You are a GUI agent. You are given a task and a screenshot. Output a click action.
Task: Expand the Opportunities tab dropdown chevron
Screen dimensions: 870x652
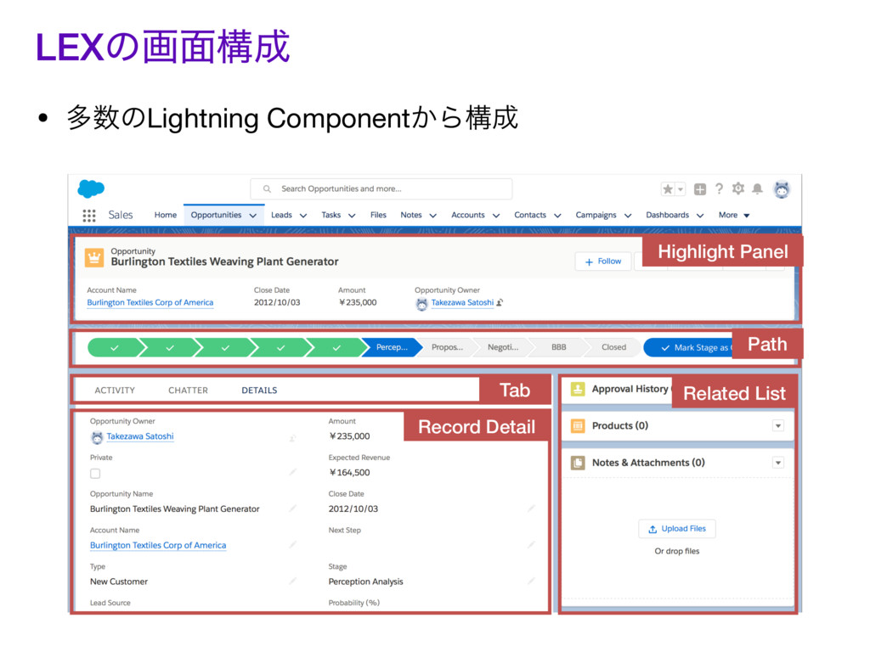(253, 216)
